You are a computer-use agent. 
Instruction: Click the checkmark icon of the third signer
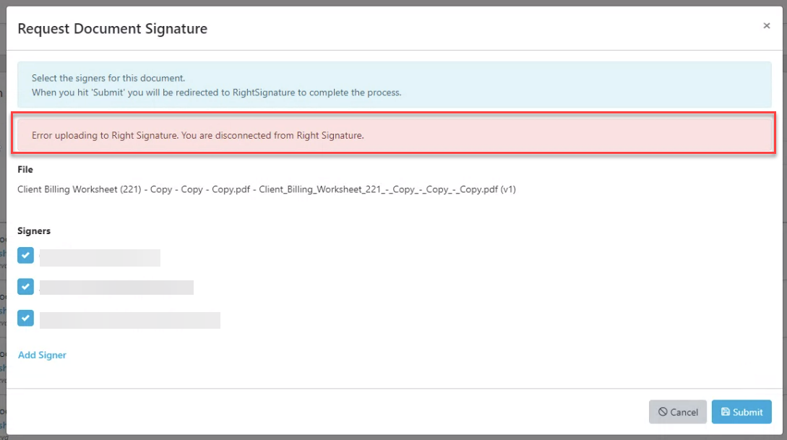point(25,318)
